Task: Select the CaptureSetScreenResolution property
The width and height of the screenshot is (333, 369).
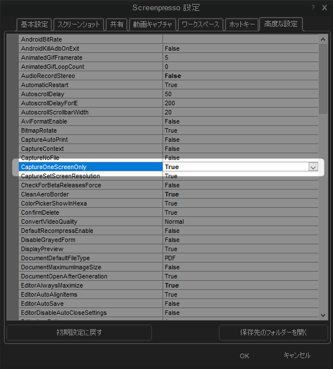Action: click(x=90, y=177)
